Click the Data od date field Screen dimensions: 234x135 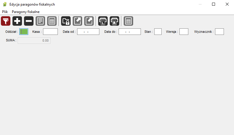point(88,32)
